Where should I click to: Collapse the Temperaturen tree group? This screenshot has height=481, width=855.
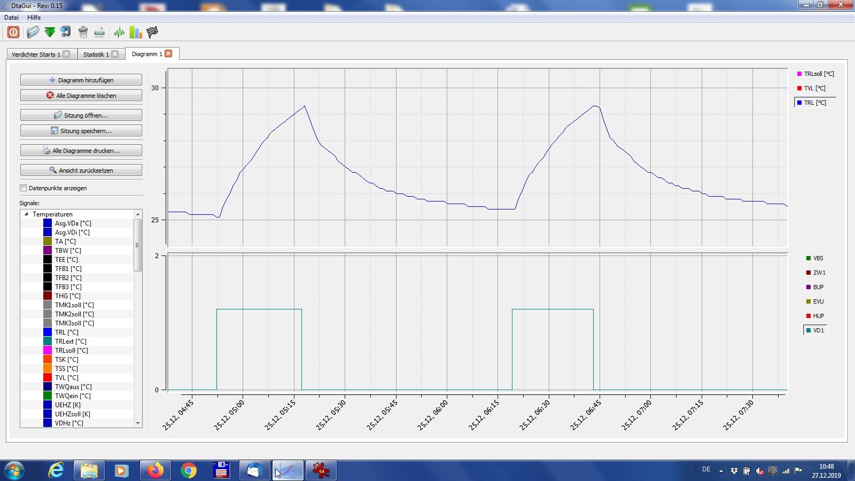[26, 214]
